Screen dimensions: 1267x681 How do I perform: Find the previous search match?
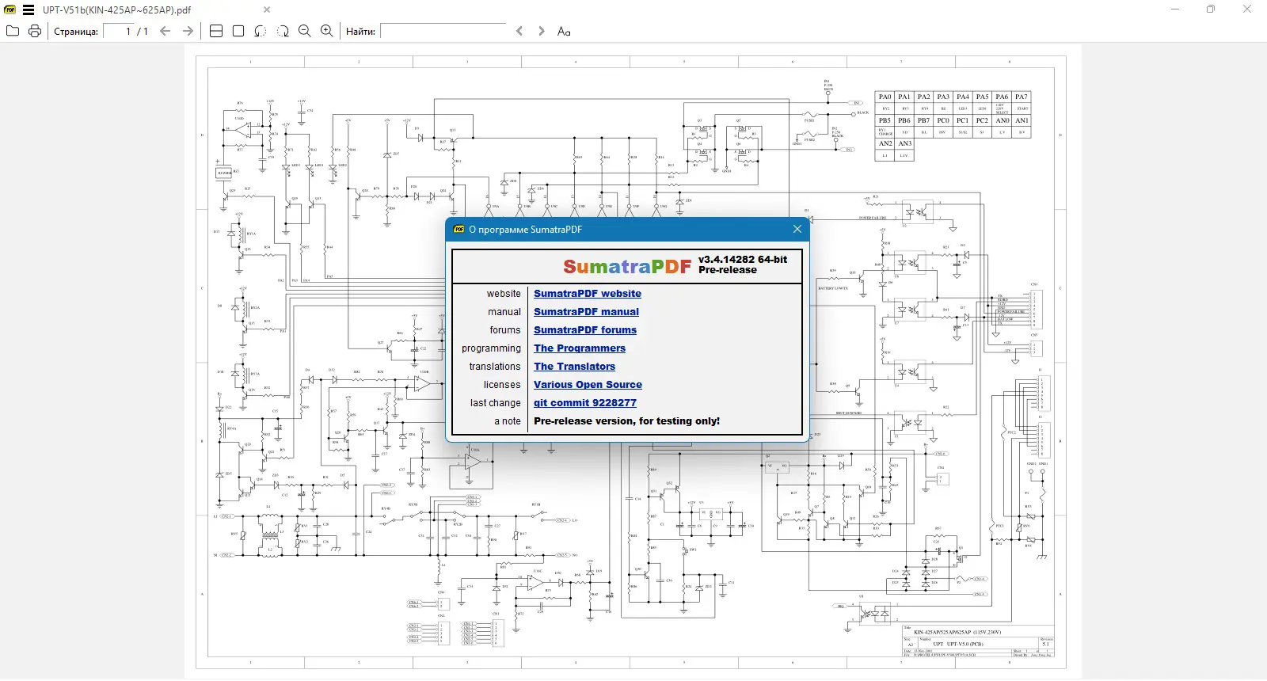pos(519,31)
